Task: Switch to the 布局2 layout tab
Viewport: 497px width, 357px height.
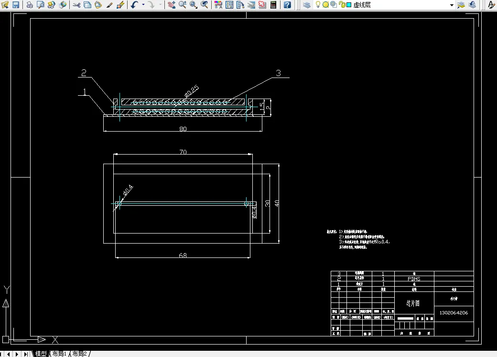Action: (79, 354)
